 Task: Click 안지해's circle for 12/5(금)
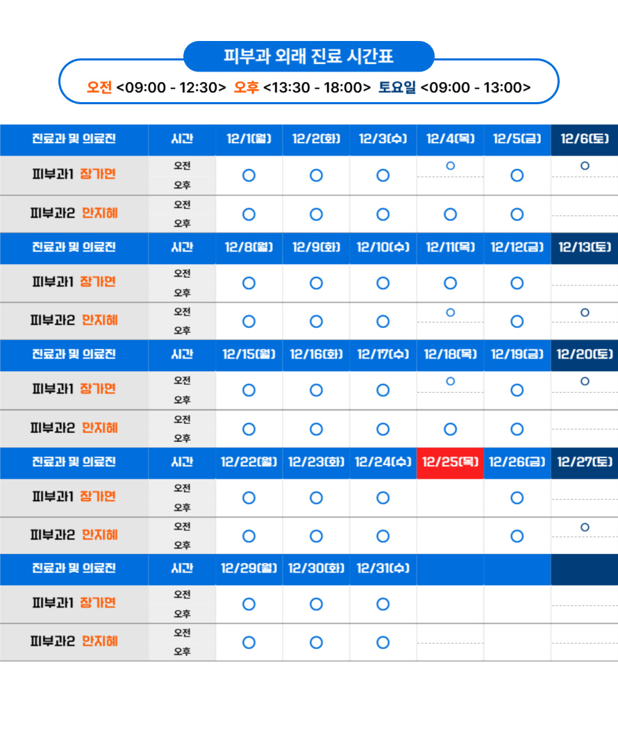517,214
